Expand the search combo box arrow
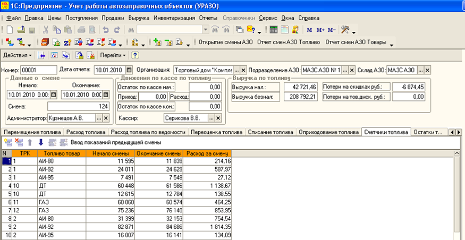 [206, 30]
